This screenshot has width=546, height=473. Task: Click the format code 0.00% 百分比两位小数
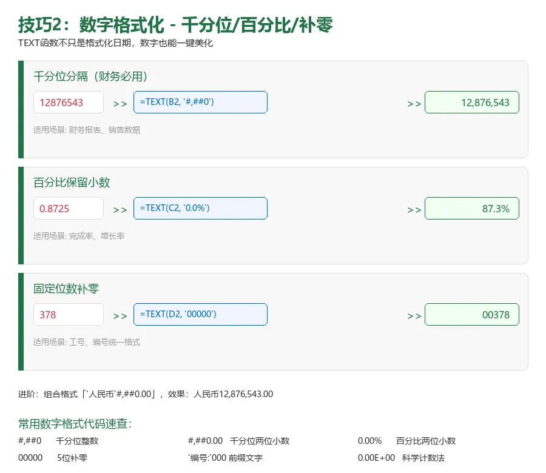tap(406, 441)
